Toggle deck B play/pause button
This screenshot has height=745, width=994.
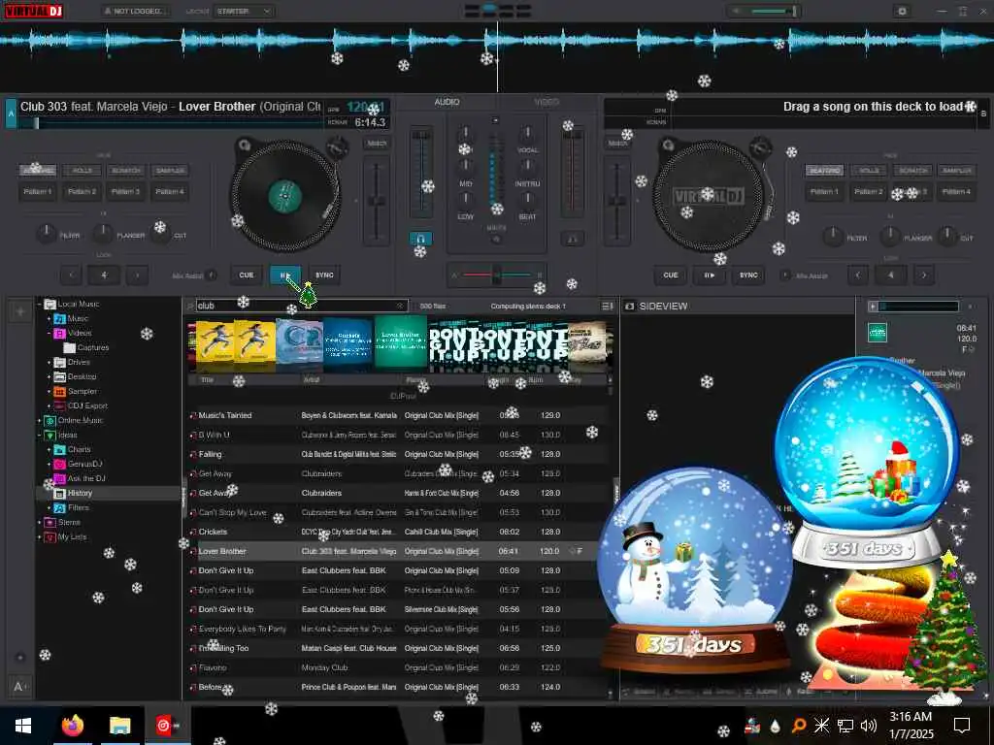(710, 275)
